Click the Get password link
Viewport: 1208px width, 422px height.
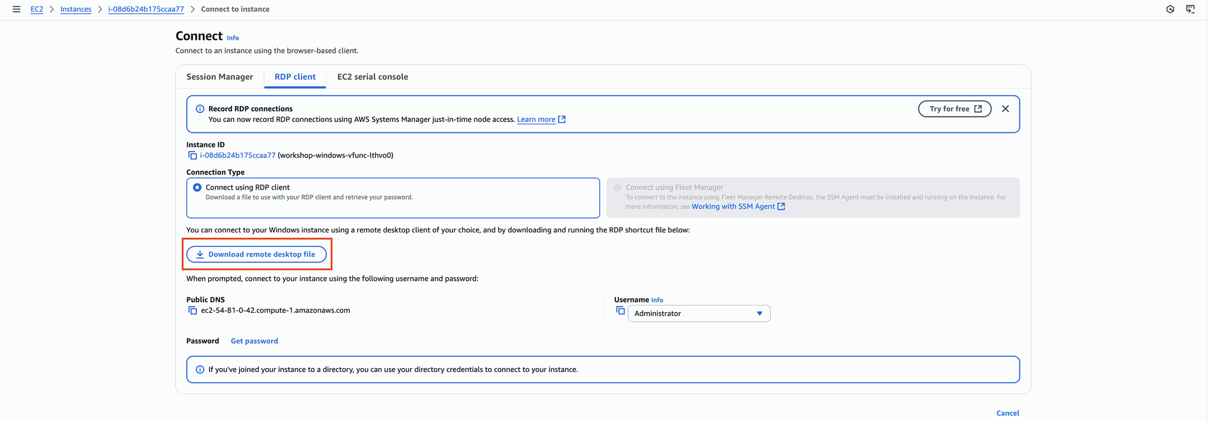click(254, 341)
